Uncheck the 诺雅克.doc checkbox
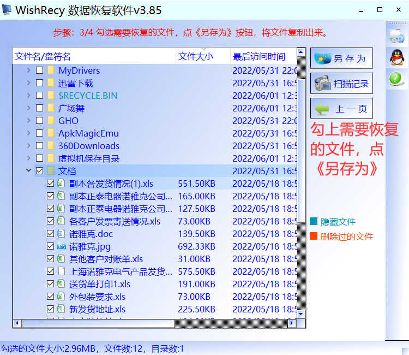Image resolution: width=409 pixels, height=355 pixels. tap(50, 233)
